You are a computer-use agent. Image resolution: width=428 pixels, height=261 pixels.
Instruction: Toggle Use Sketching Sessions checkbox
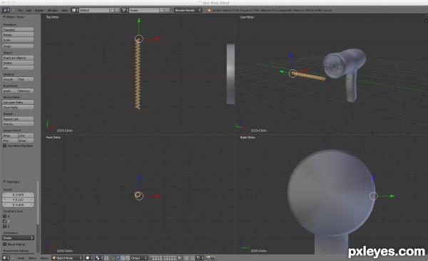[x=5, y=145]
